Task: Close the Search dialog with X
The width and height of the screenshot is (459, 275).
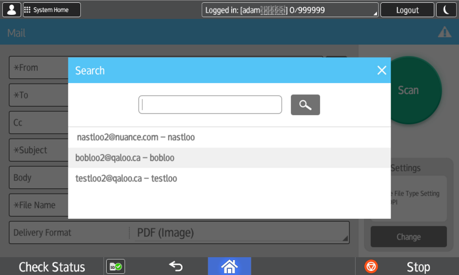Action: tap(382, 70)
